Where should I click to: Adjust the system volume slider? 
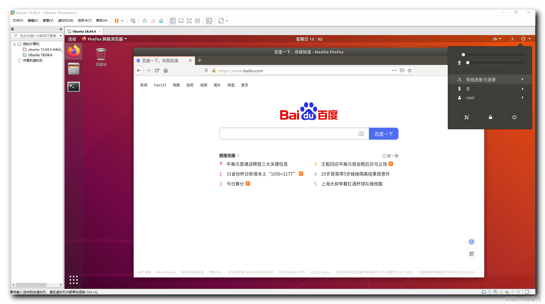pyautogui.click(x=493, y=55)
